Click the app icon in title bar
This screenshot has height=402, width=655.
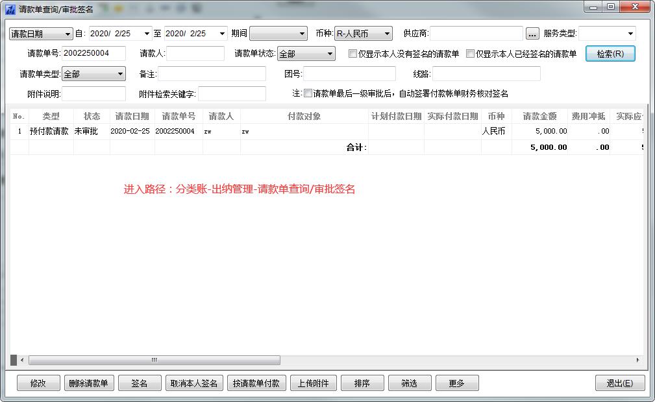tap(10, 9)
